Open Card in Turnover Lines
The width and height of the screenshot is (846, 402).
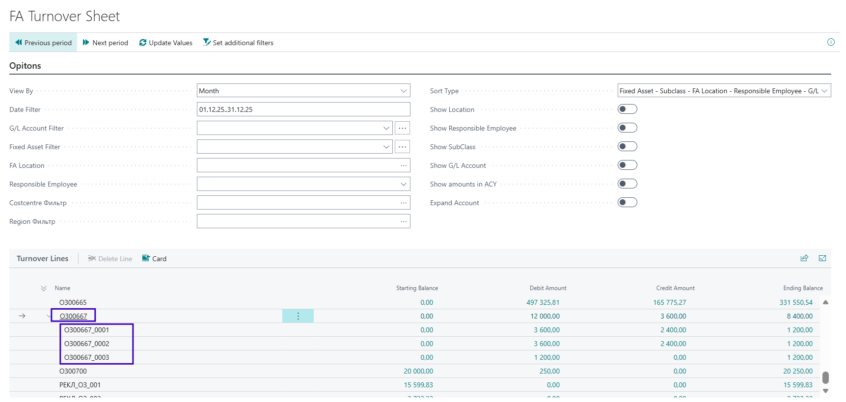(154, 259)
